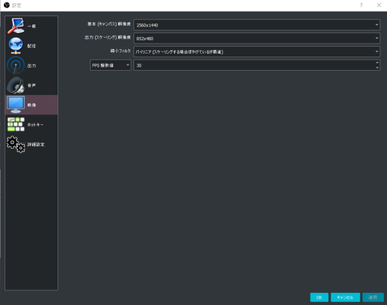Click the OBS logo in the title bar

[x=6, y=5]
